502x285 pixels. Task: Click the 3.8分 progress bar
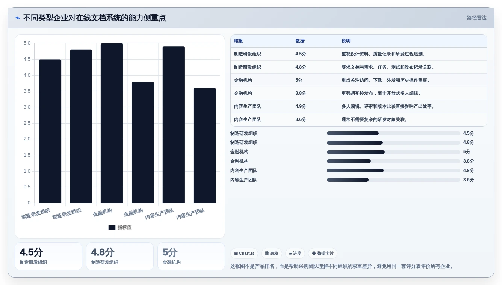coord(393,161)
